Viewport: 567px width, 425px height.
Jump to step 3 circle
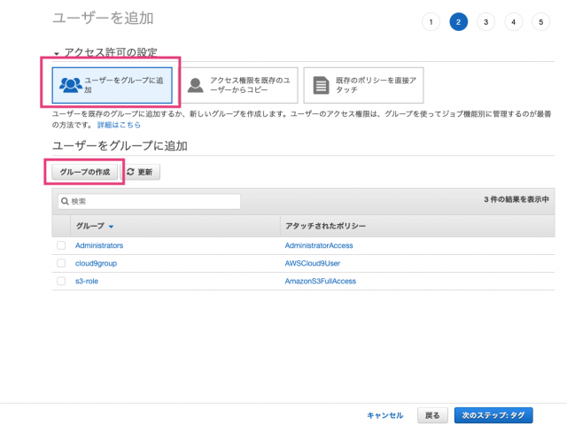coord(485,22)
